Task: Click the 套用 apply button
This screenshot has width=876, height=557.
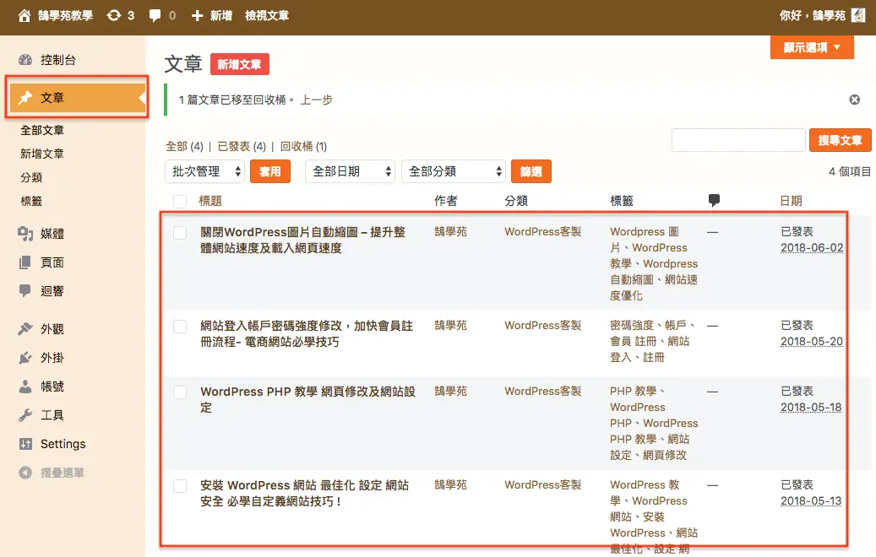Action: pos(270,171)
